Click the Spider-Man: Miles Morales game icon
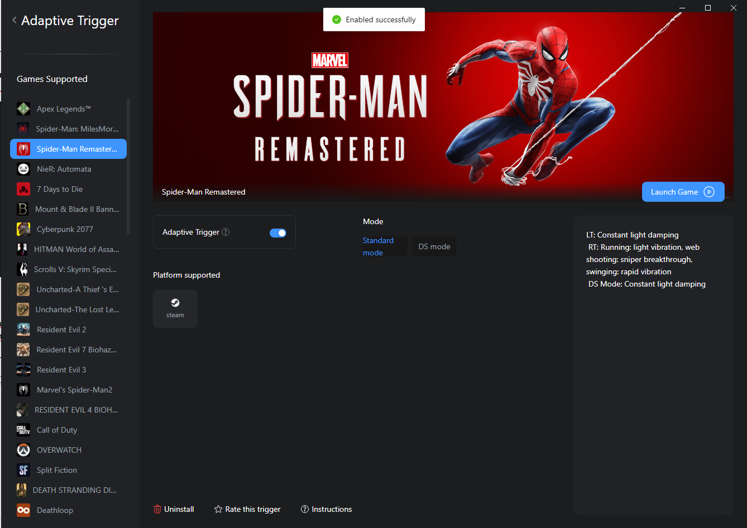The height and width of the screenshot is (528, 747). click(x=23, y=129)
